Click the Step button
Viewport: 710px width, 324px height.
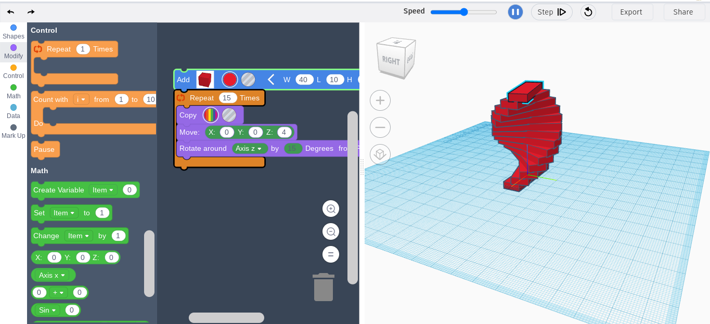[x=552, y=12]
